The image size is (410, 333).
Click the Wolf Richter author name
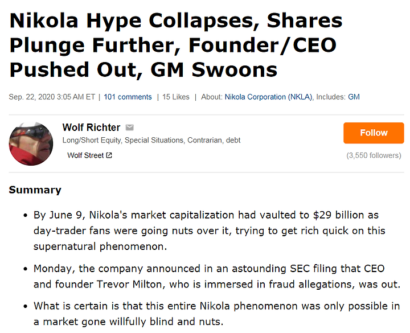[91, 128]
